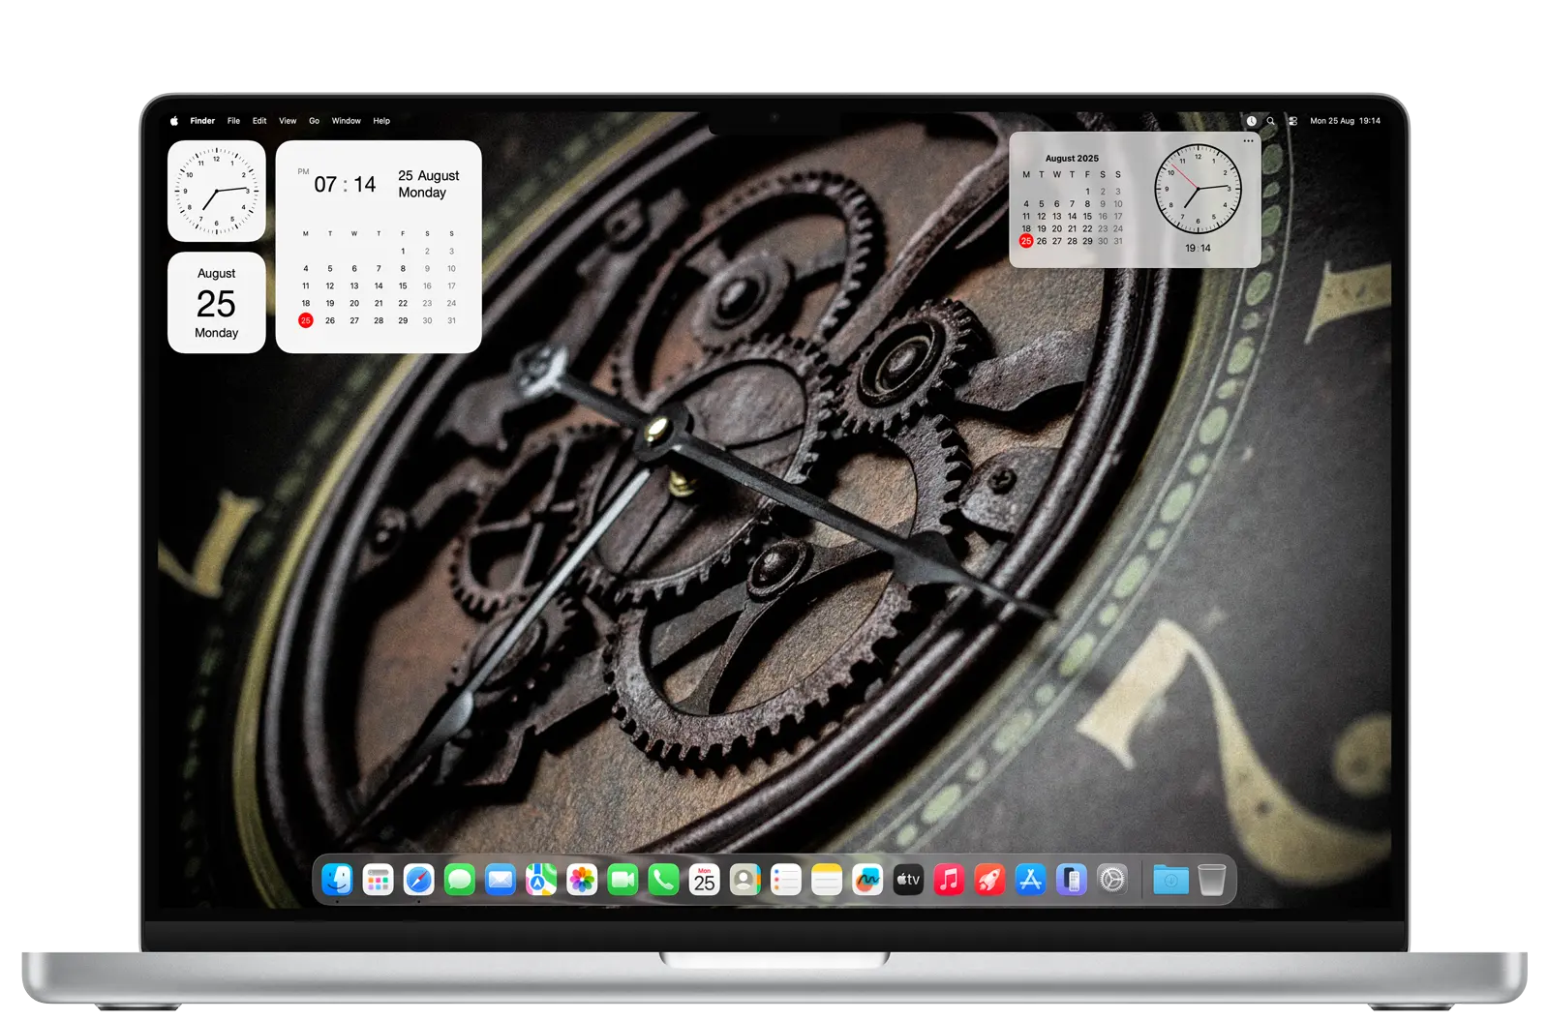Open the clock app menu bar icon
This screenshot has width=1549, height=1020.
(x=1251, y=121)
